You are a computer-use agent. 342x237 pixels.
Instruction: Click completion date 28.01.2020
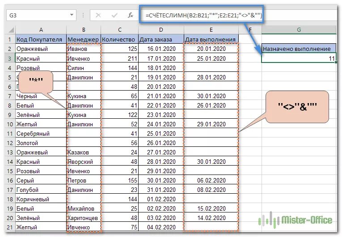click(211, 77)
